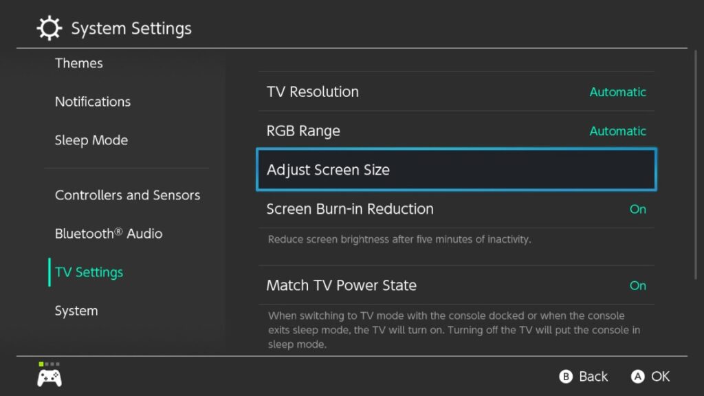The image size is (704, 396).
Task: Click the vertical scrollbar on the right edge
Action: 696,165
